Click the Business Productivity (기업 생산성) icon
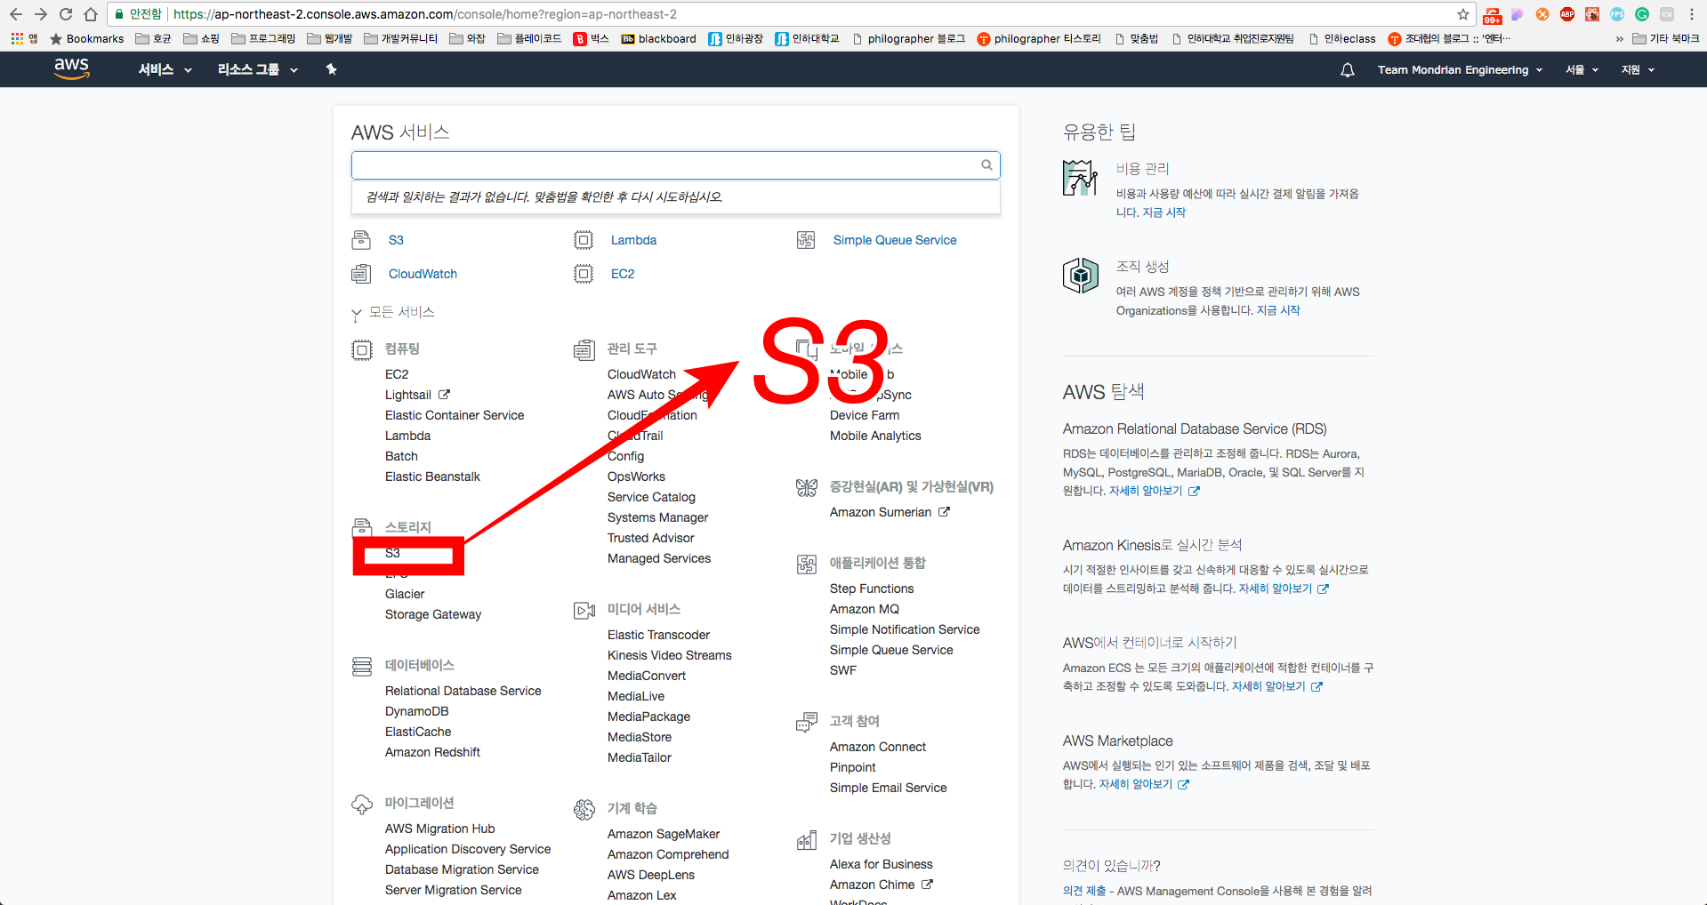 pos(807,839)
